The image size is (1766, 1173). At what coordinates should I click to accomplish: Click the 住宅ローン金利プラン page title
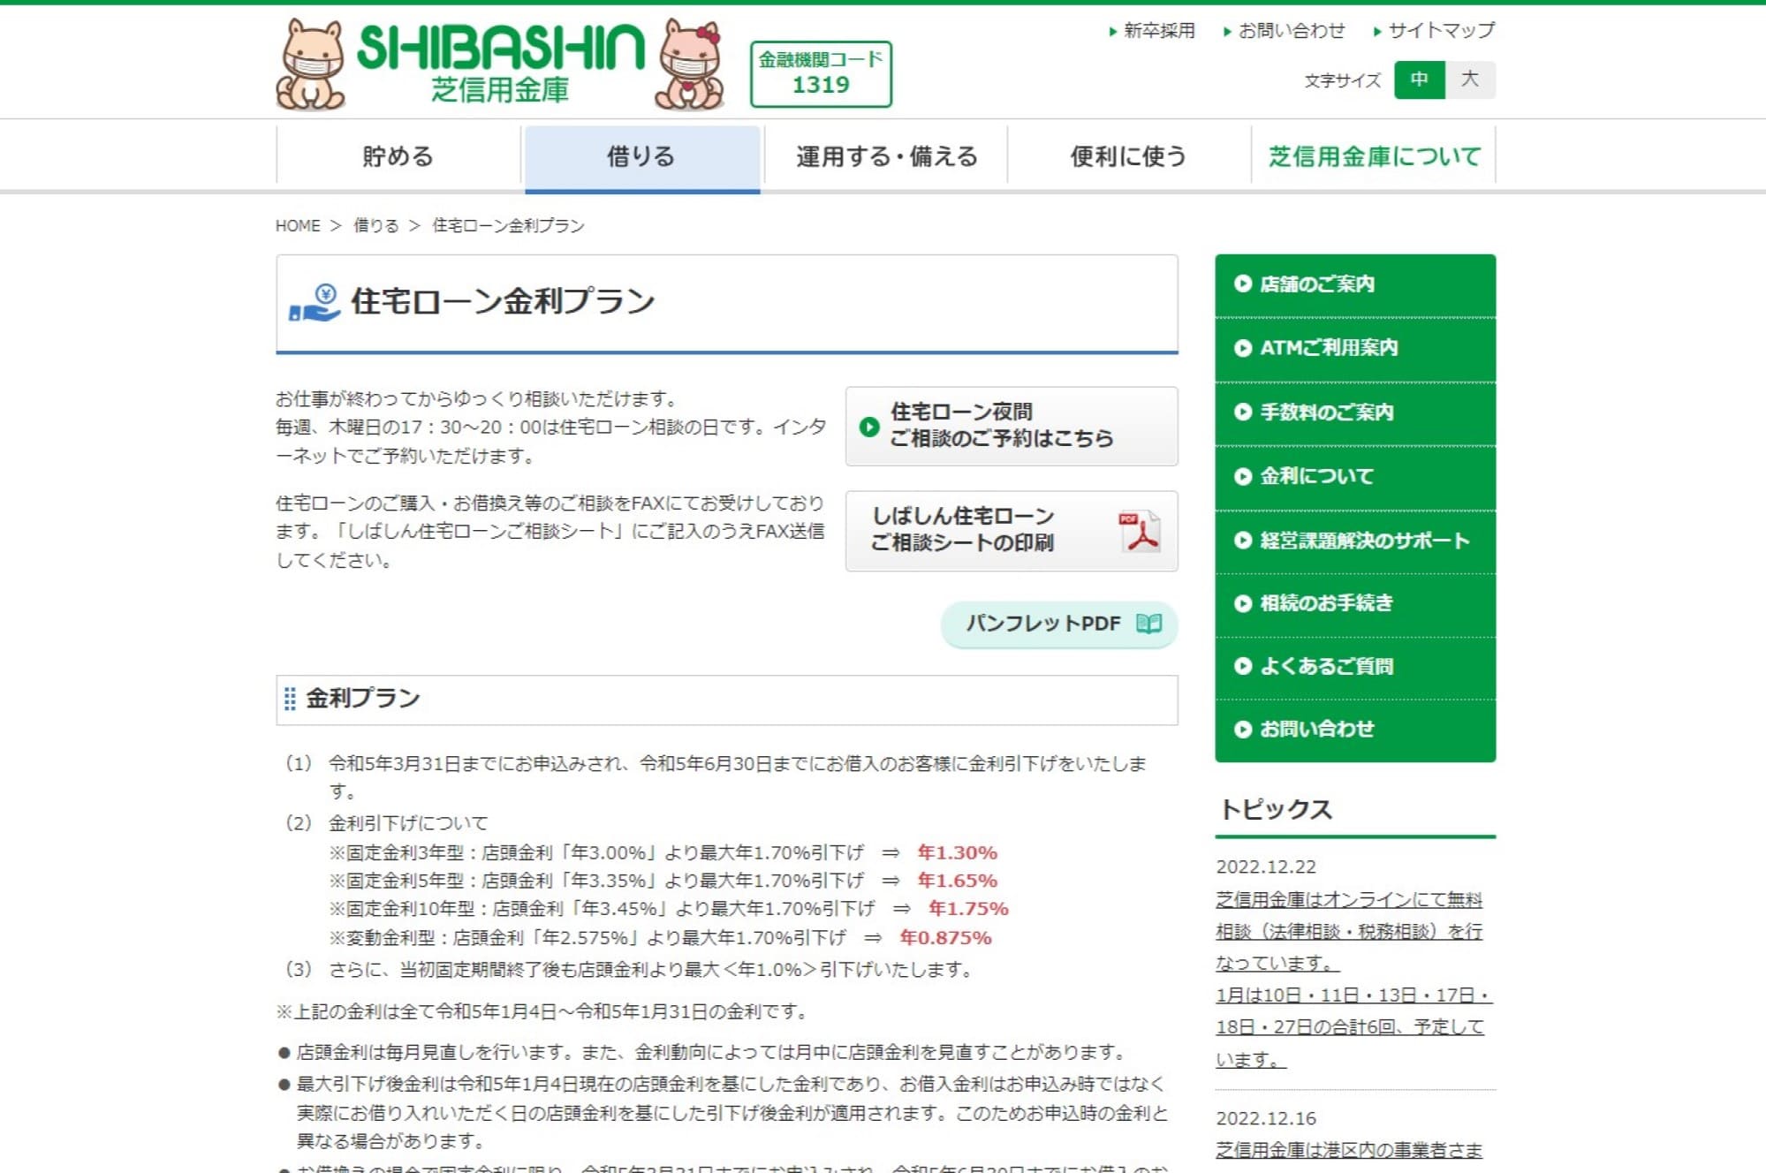pyautogui.click(x=503, y=302)
